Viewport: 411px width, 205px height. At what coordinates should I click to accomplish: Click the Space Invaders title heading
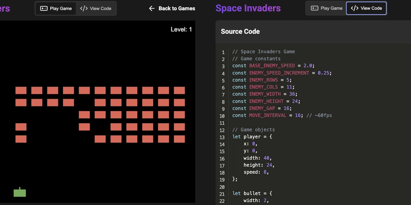(x=248, y=8)
